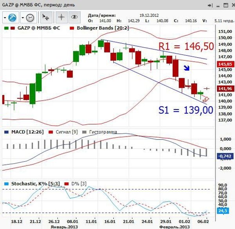Click the green GAZP legend swatch
Screen dimensions: 235x229
[x=6, y=28]
